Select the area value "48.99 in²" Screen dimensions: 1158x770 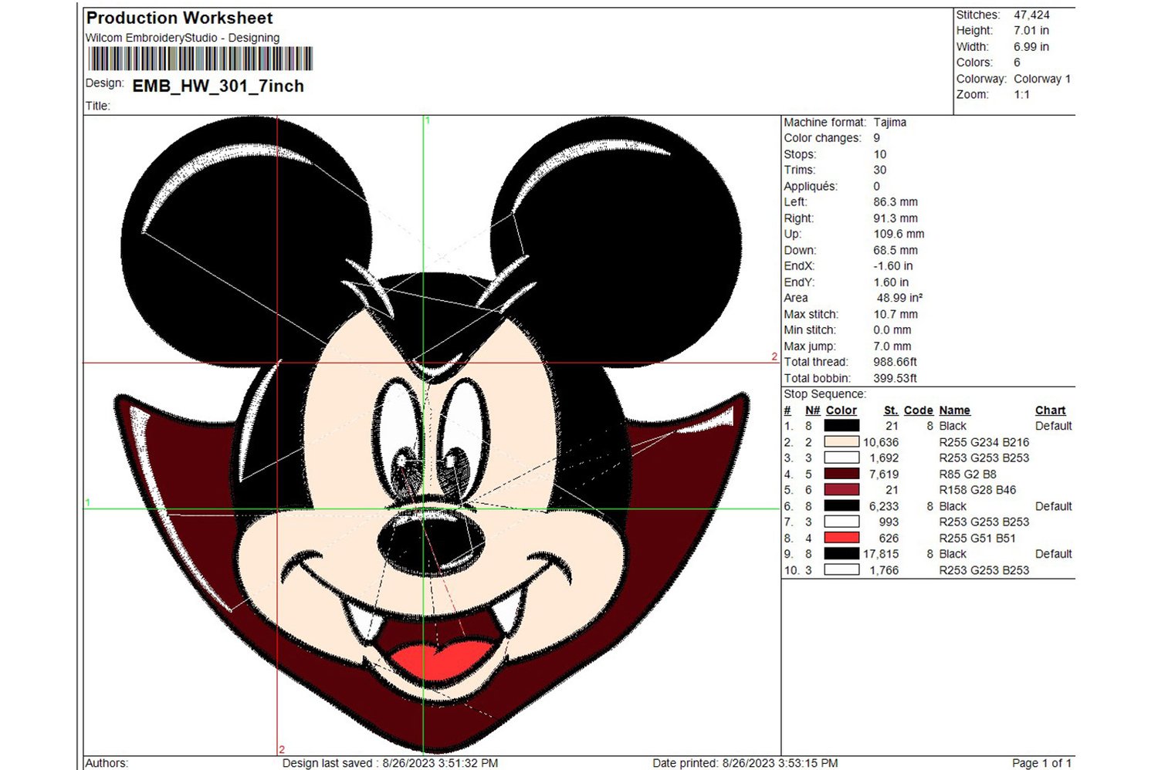click(900, 298)
